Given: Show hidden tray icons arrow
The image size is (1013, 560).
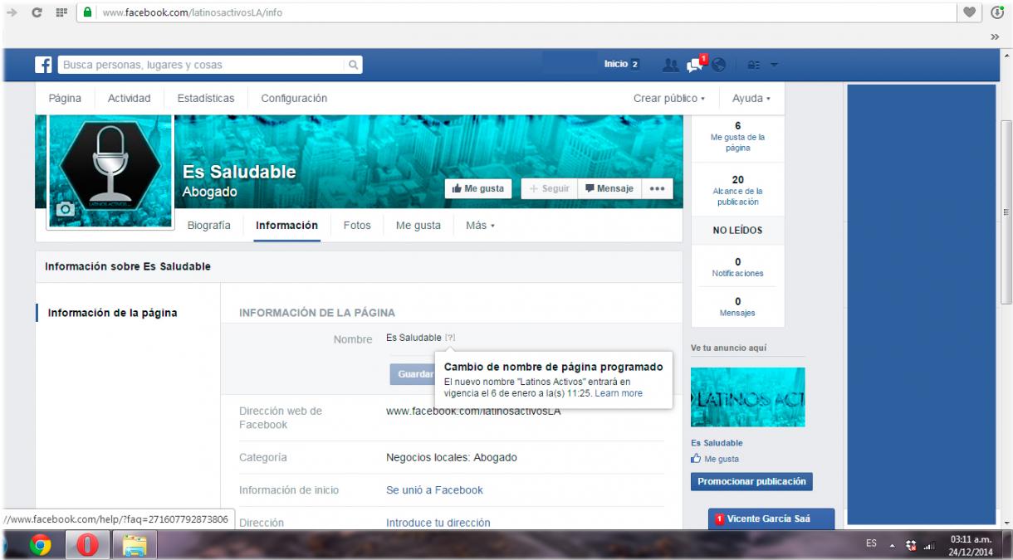Looking at the screenshot, I should pyautogui.click(x=894, y=544).
